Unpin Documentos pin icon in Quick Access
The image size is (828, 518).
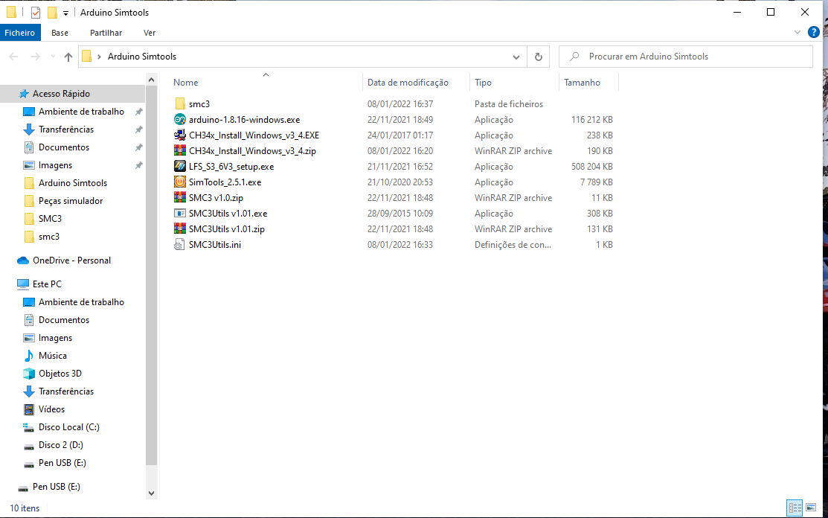pos(139,147)
